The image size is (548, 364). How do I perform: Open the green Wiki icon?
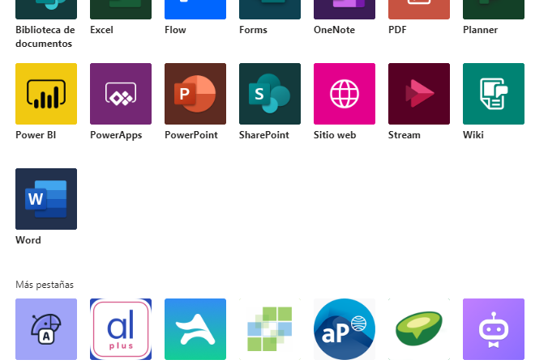494,94
